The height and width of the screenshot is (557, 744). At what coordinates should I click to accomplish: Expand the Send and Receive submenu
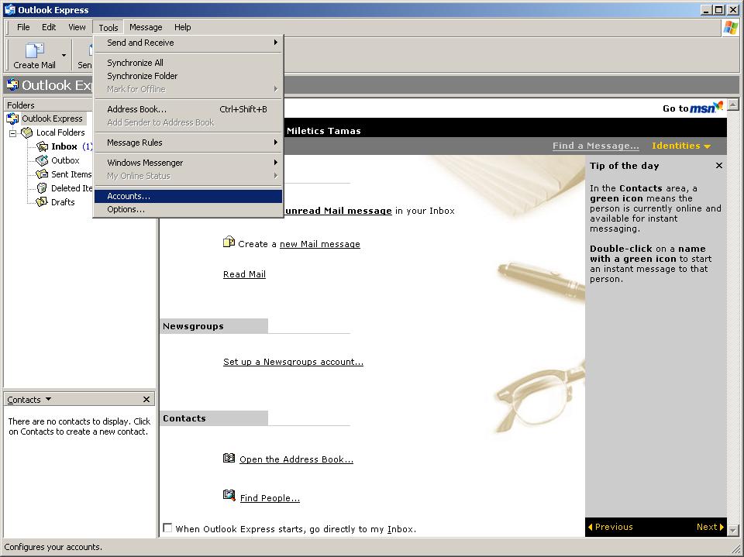pos(188,43)
